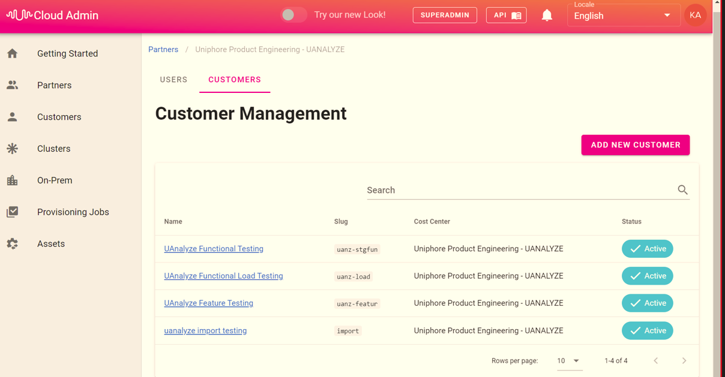Go to previous page of customer table
Viewport: 725px width, 377px height.
(656, 360)
